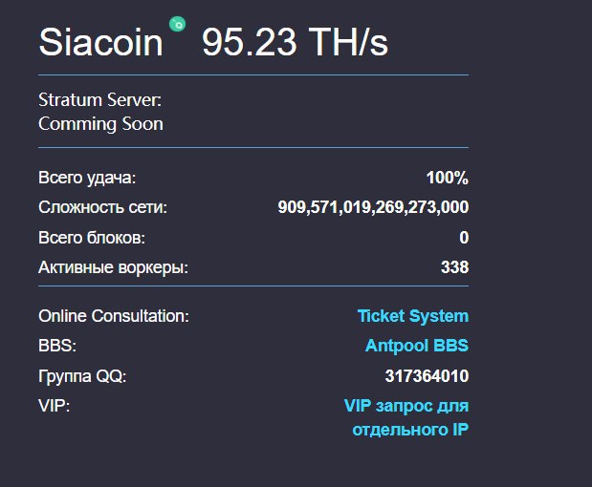The height and width of the screenshot is (487, 592).
Task: Click the Активные воркеры label
Action: 113,267
